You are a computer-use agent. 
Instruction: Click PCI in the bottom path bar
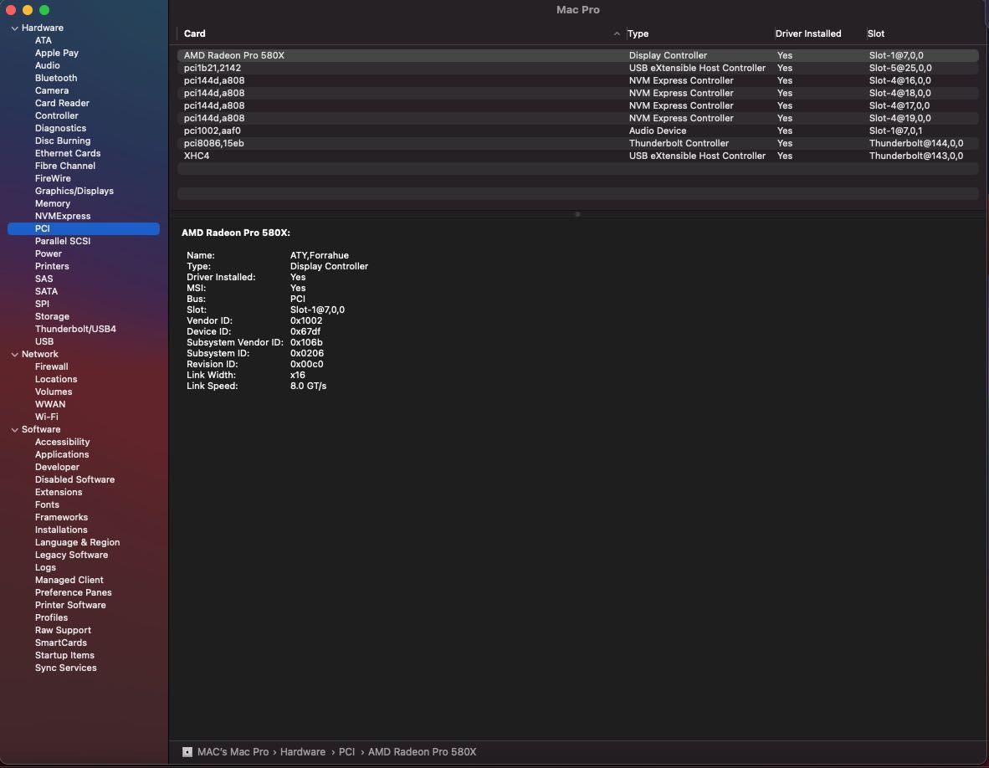346,751
